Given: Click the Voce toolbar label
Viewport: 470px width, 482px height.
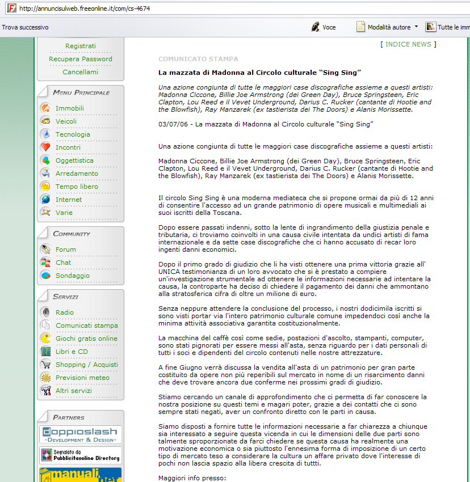Looking at the screenshot, I should tap(329, 27).
